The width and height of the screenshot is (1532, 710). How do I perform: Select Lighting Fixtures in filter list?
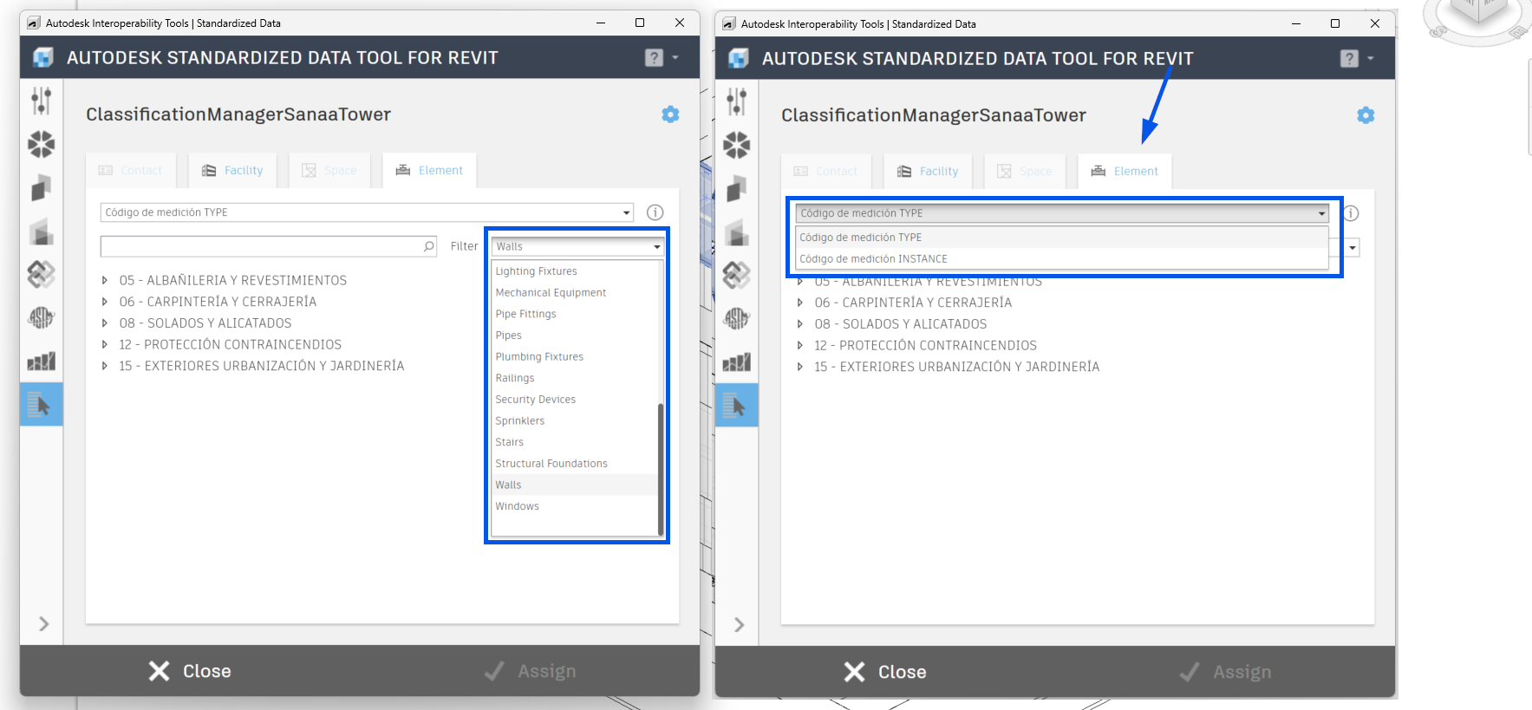575,271
